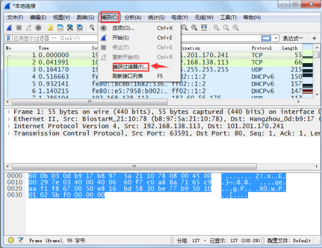
Task: Open the 无线(W) menu
Action: click(x=204, y=17)
